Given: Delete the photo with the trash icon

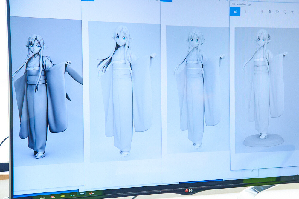Looking at the screenshot, I should (x=269, y=12).
